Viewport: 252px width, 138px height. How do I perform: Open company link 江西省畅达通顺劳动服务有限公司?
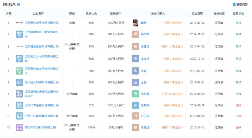(42, 94)
